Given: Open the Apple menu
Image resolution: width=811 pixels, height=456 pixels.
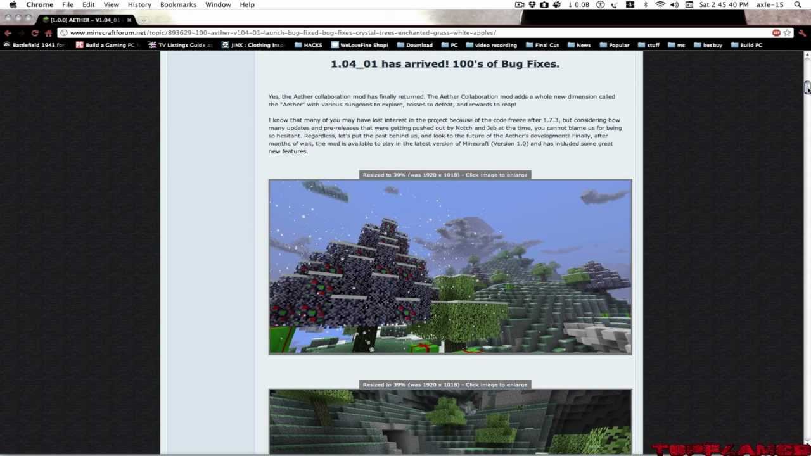Looking at the screenshot, I should pyautogui.click(x=13, y=4).
